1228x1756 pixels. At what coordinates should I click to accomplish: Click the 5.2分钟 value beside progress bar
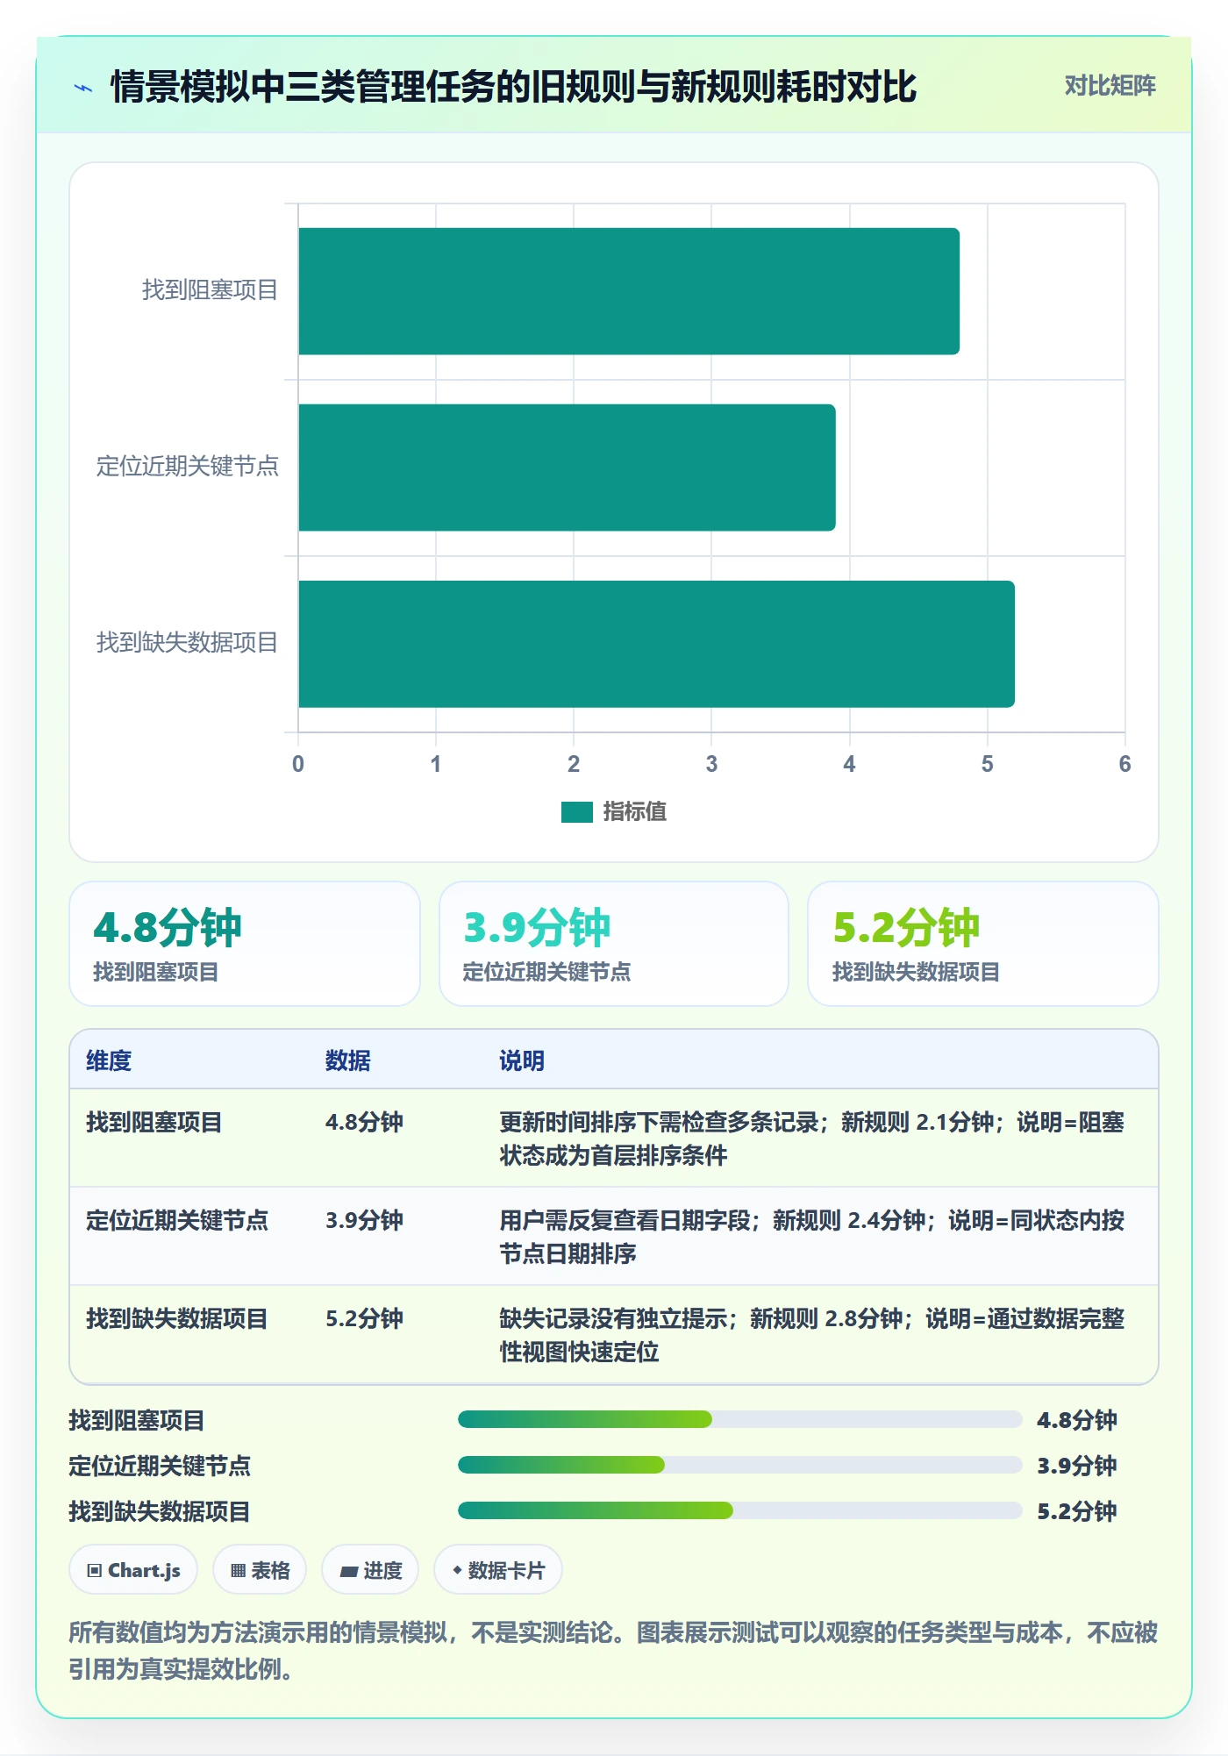point(1077,1511)
